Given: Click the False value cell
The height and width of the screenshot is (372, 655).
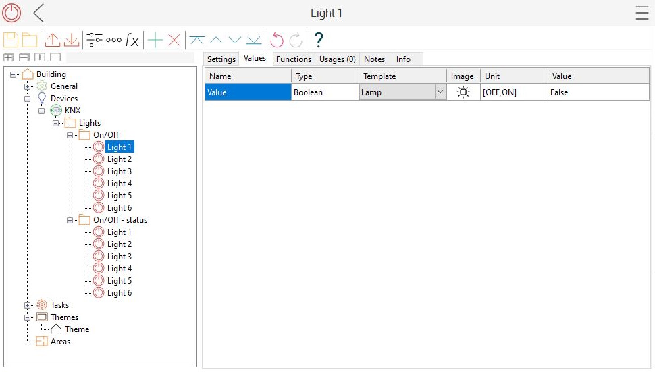Looking at the screenshot, I should [x=598, y=92].
